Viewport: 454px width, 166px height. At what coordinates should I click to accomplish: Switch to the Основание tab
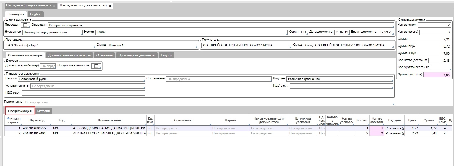(104, 55)
